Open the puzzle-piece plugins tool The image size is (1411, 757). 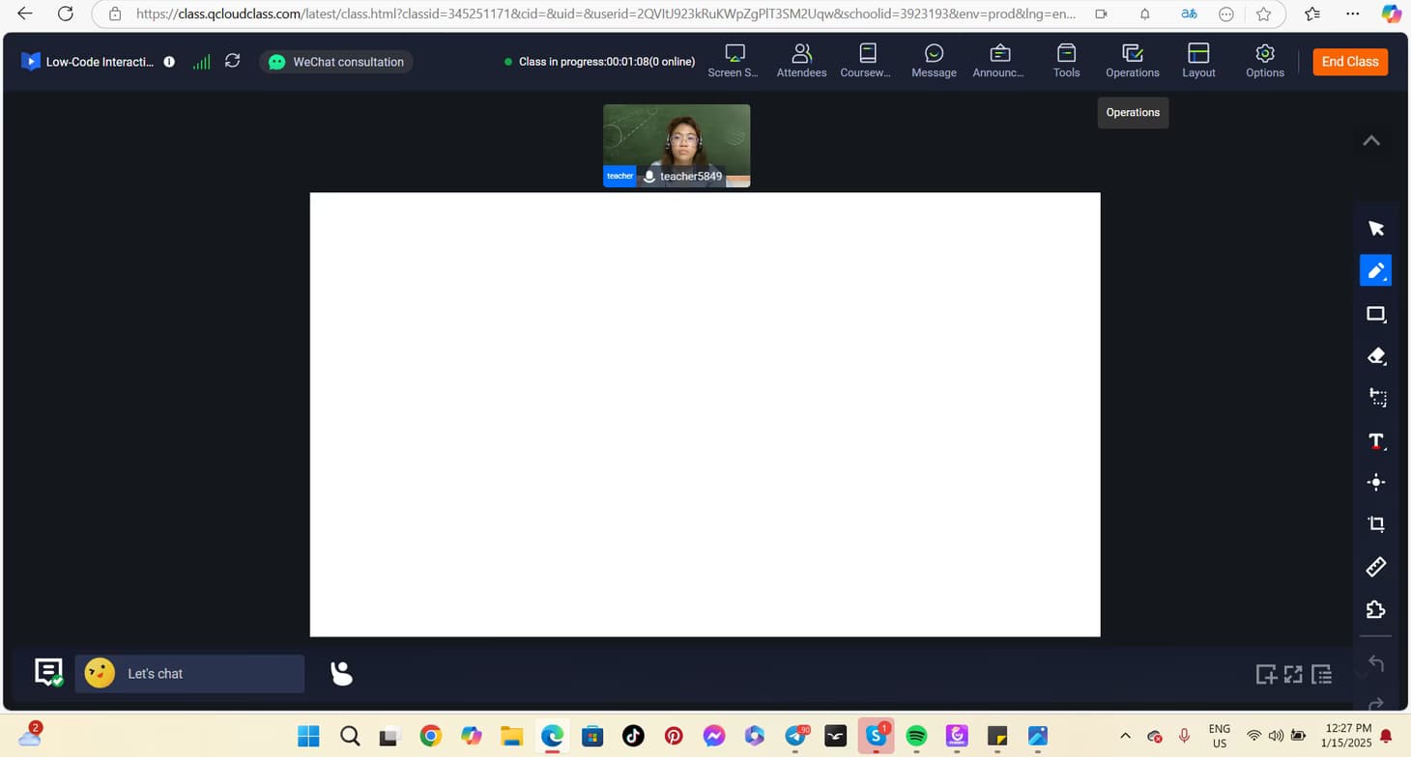click(x=1376, y=609)
